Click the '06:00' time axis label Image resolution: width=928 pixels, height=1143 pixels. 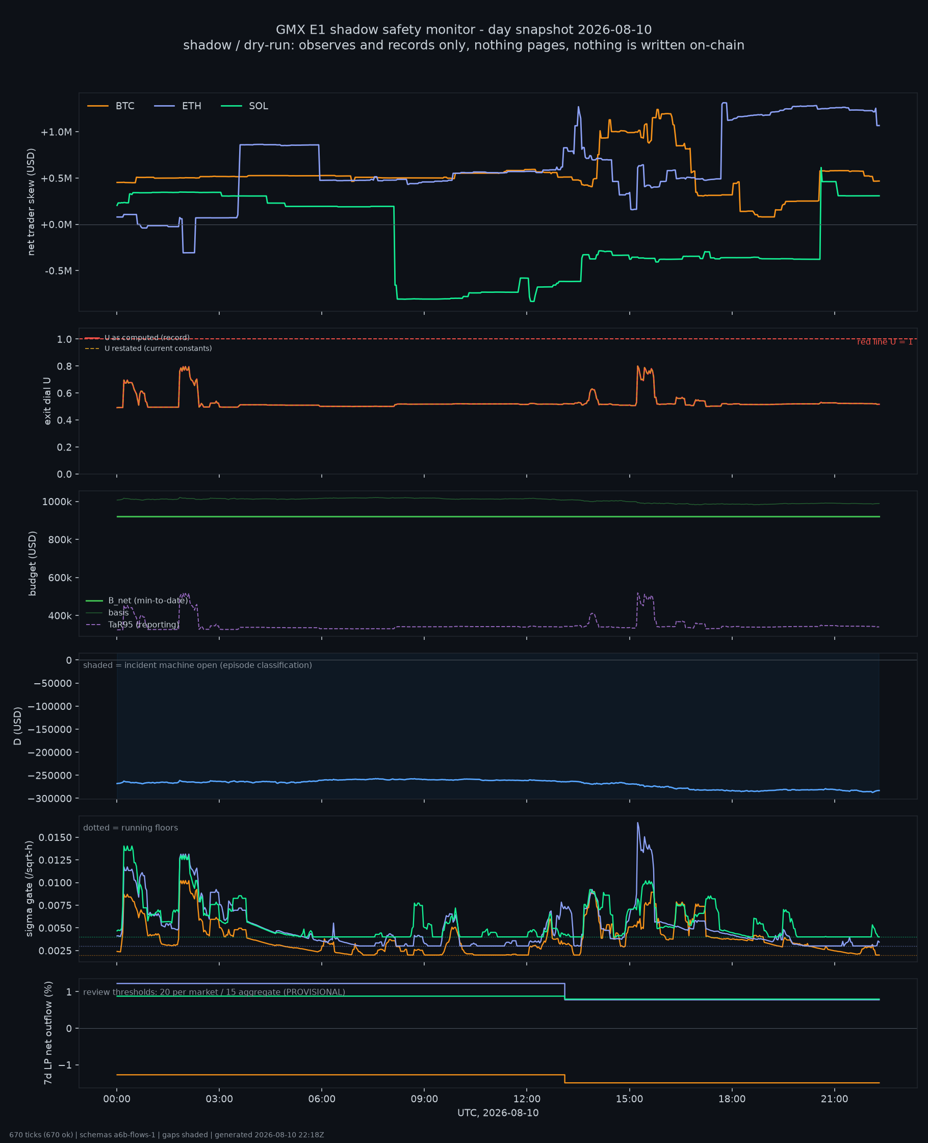click(x=322, y=1099)
